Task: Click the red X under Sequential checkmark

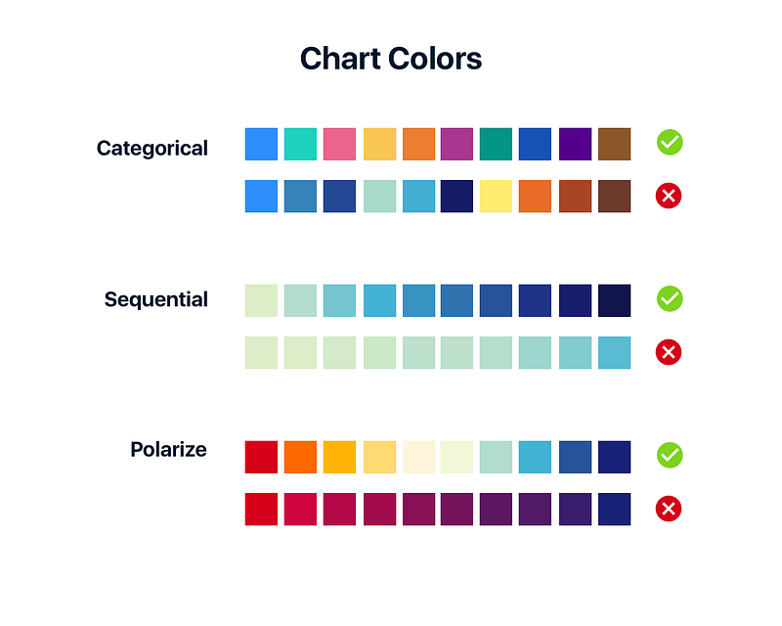Action: point(669,352)
